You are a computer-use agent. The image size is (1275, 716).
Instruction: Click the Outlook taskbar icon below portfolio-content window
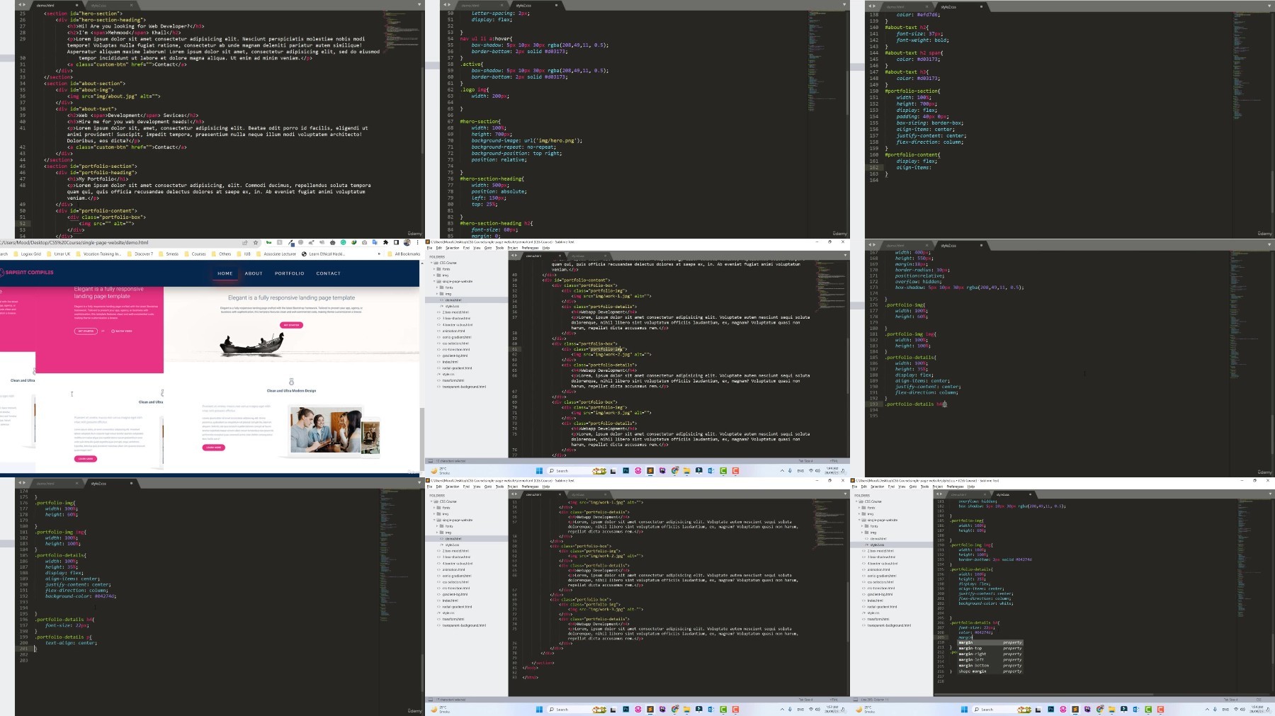click(x=710, y=471)
